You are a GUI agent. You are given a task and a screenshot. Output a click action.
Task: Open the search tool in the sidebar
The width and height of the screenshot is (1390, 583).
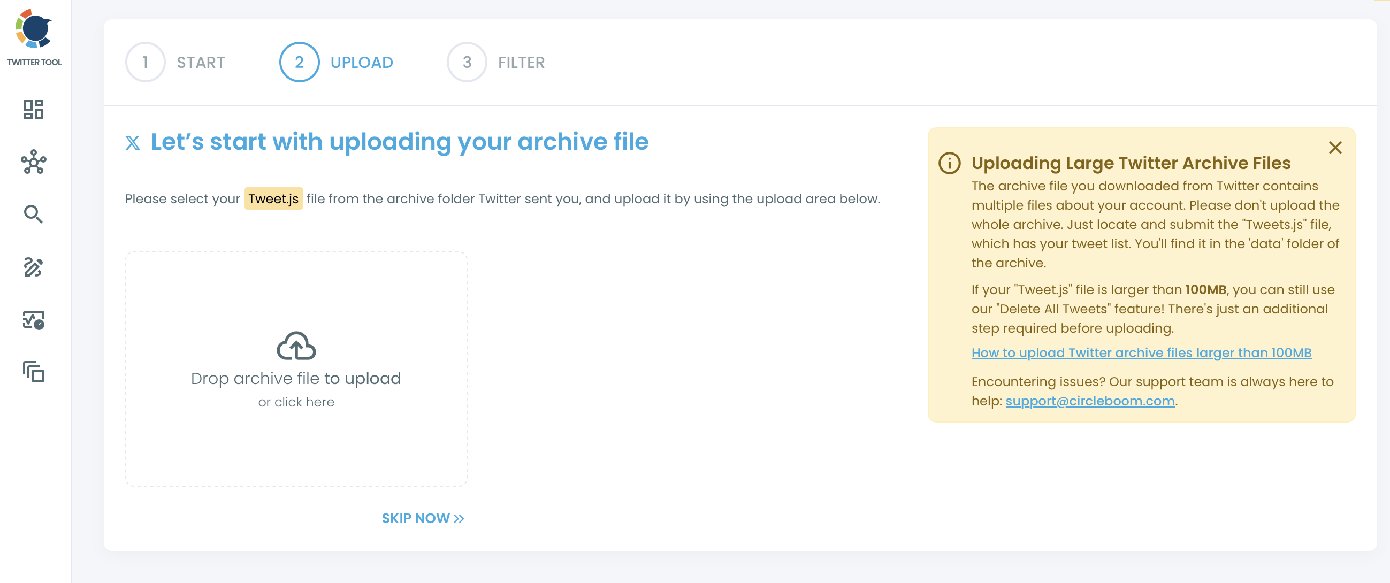[x=35, y=214]
